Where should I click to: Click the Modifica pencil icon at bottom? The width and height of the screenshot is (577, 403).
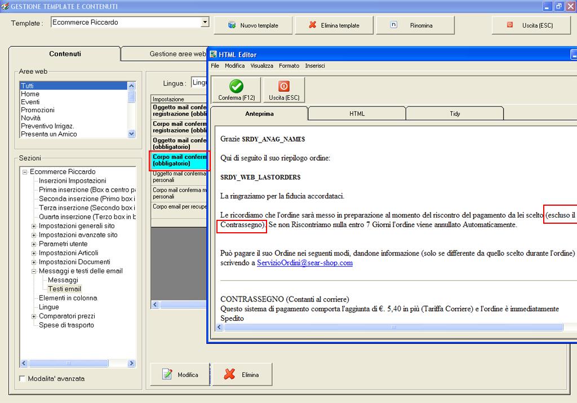click(167, 374)
